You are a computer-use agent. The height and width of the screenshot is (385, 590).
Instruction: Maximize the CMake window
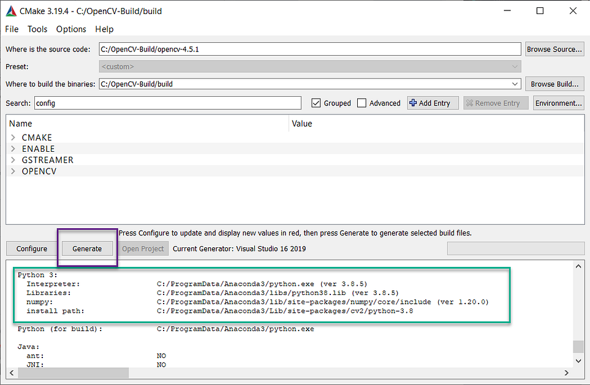540,11
